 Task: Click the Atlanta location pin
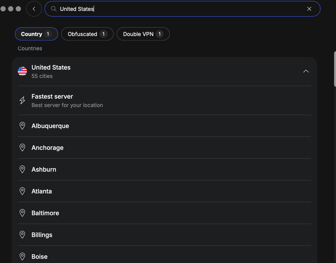22,191
